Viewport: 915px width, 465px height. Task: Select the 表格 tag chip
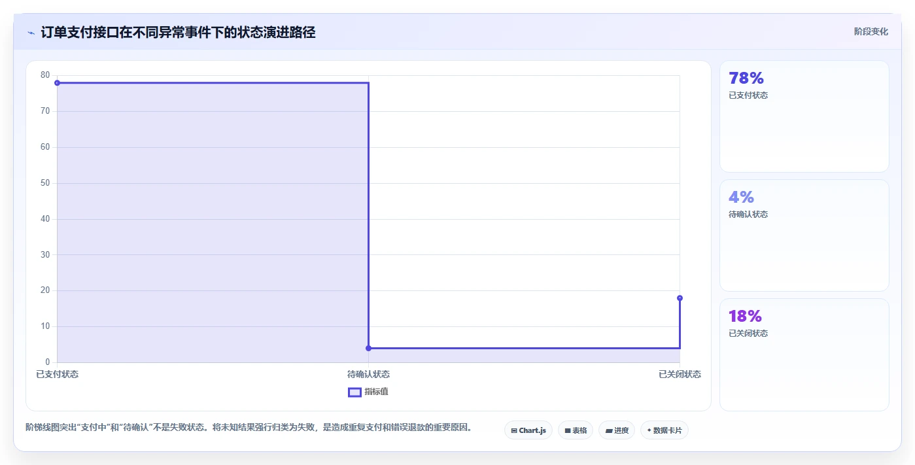[x=576, y=430]
